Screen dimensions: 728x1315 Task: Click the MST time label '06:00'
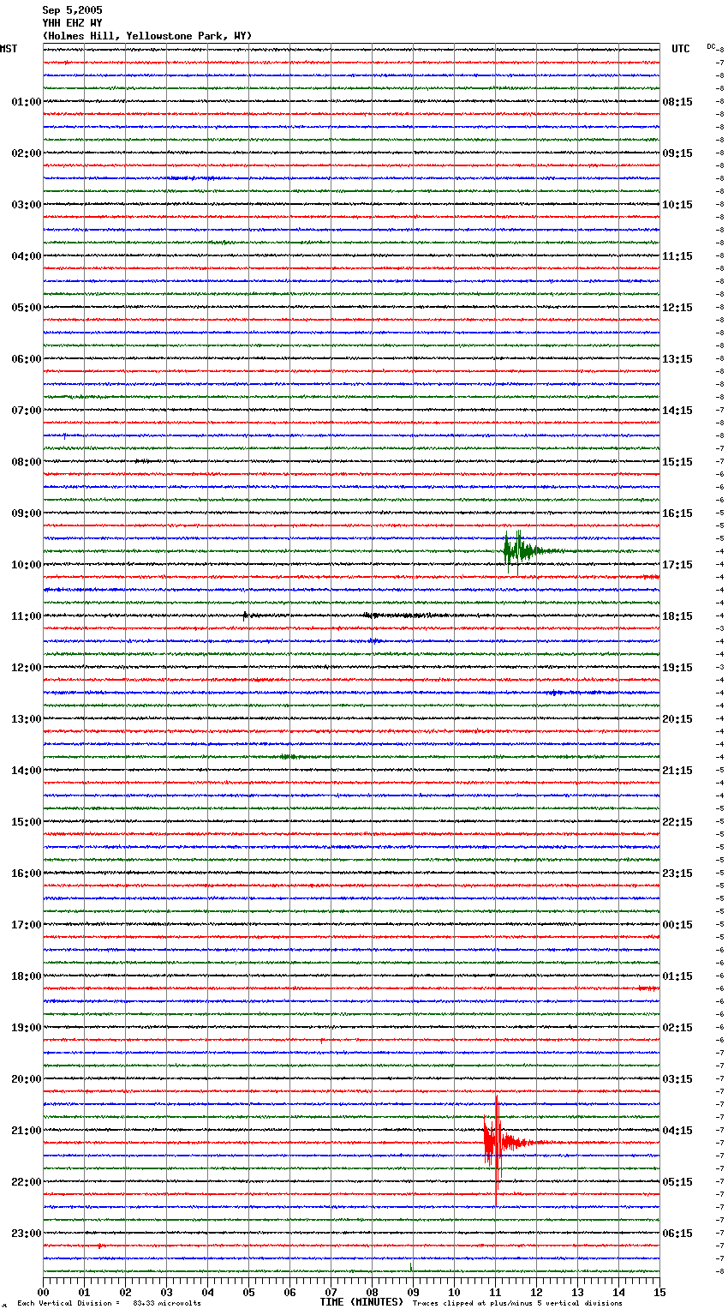(x=27, y=359)
